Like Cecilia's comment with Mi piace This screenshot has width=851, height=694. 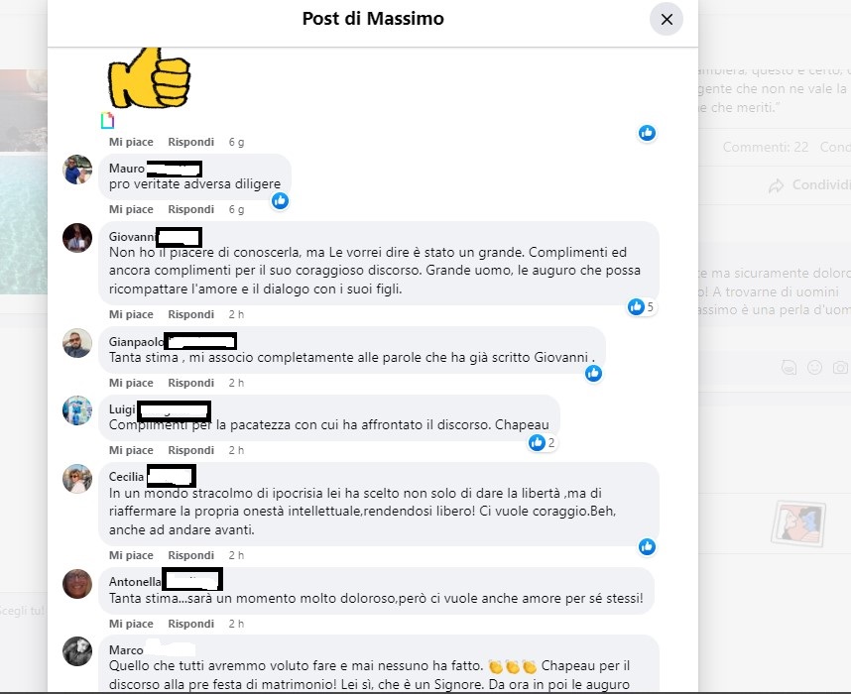[x=131, y=555]
